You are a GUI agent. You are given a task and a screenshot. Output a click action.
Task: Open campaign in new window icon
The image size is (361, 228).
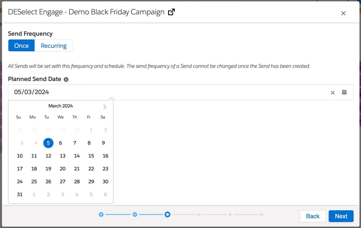pos(171,12)
